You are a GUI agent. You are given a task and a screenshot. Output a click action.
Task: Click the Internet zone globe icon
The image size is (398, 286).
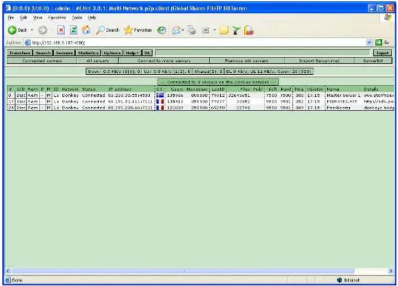tap(339, 280)
